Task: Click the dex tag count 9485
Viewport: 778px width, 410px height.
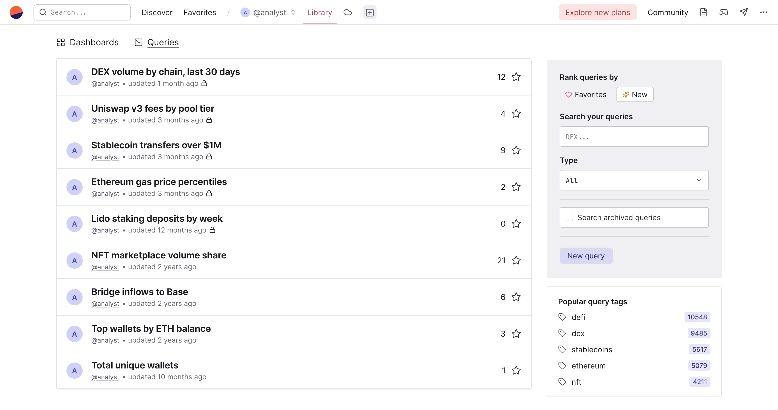Action: click(x=699, y=333)
